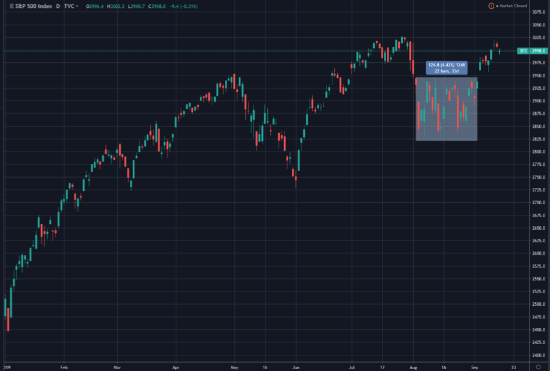Click the Jun label on time axis
Screen dimensions: 550x371
pyautogui.click(x=296, y=366)
